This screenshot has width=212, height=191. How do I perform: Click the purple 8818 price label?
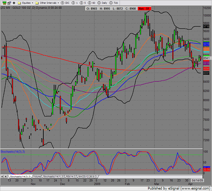206,63
